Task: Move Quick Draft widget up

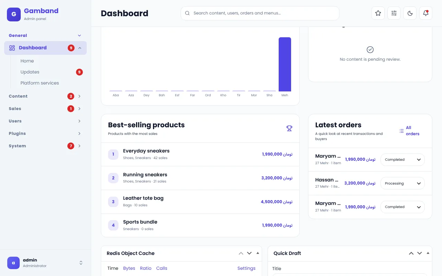Action: click(411, 253)
